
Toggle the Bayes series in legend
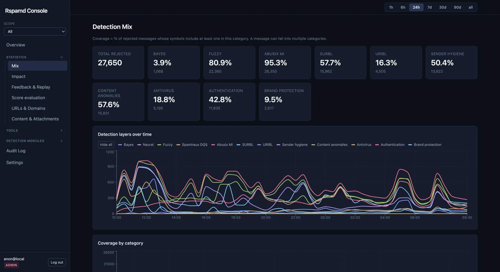pyautogui.click(x=126, y=145)
